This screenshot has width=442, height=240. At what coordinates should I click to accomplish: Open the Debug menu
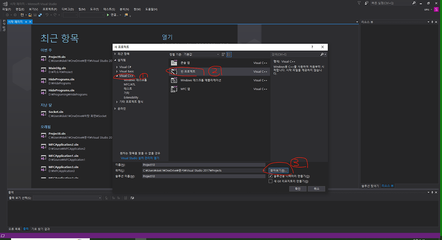(x=68, y=9)
